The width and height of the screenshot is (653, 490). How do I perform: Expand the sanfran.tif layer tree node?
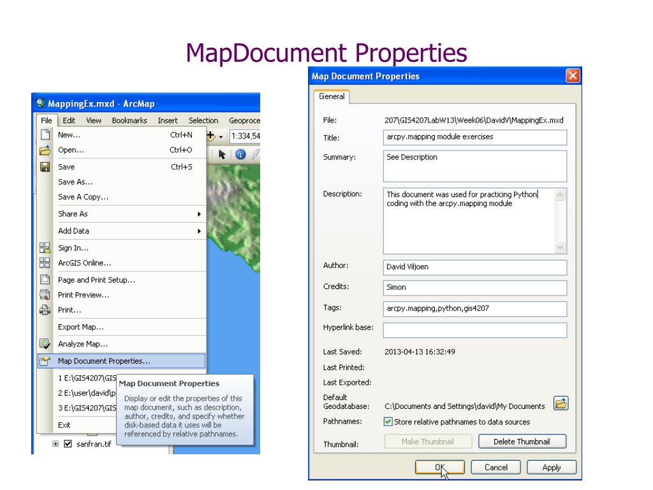point(55,444)
